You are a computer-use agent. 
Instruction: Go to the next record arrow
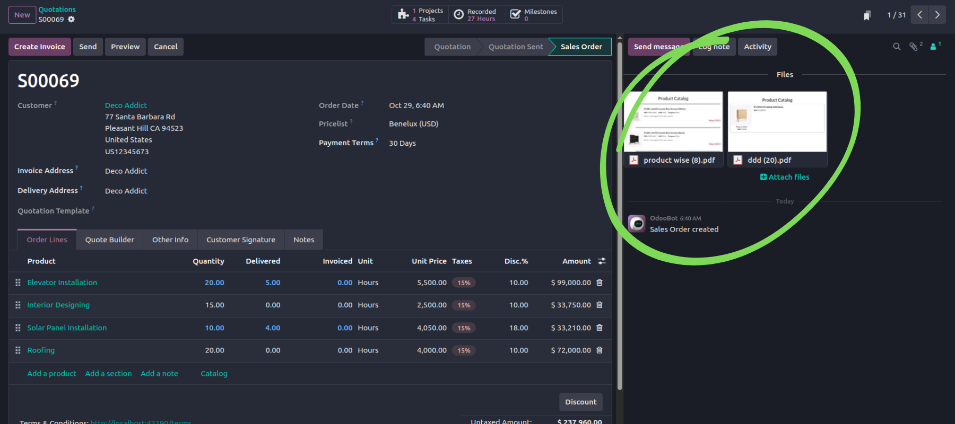coord(937,15)
